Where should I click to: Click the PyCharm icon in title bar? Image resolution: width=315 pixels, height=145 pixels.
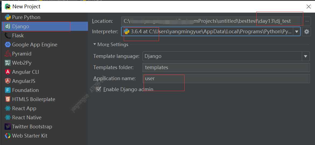tap(8, 7)
